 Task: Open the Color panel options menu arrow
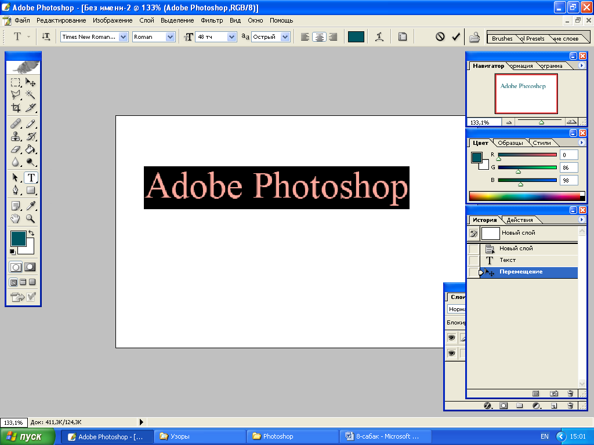pyautogui.click(x=581, y=143)
